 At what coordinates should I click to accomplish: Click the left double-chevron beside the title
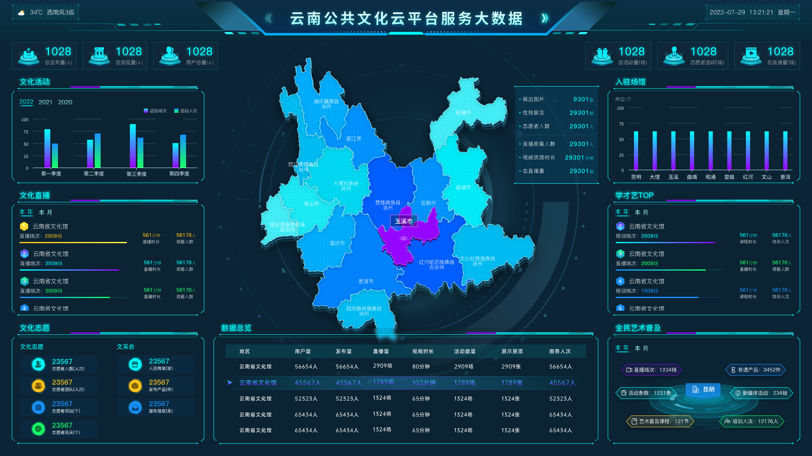coord(268,18)
